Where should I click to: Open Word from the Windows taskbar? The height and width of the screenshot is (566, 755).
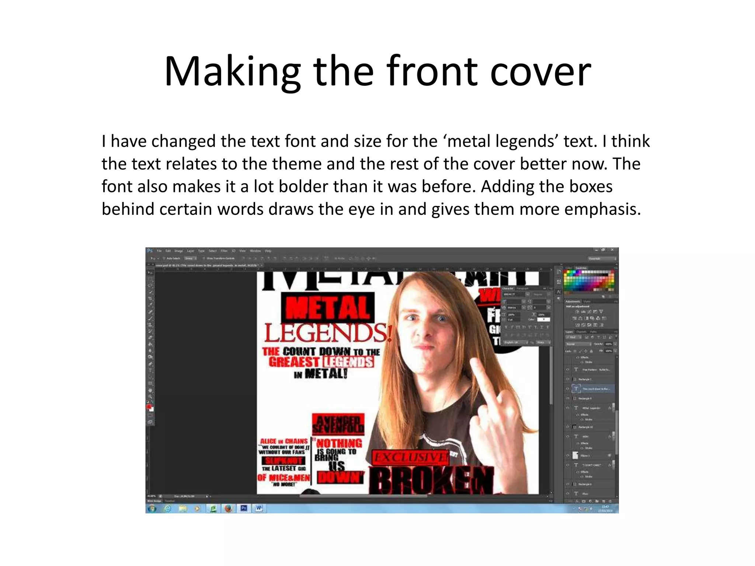click(259, 509)
